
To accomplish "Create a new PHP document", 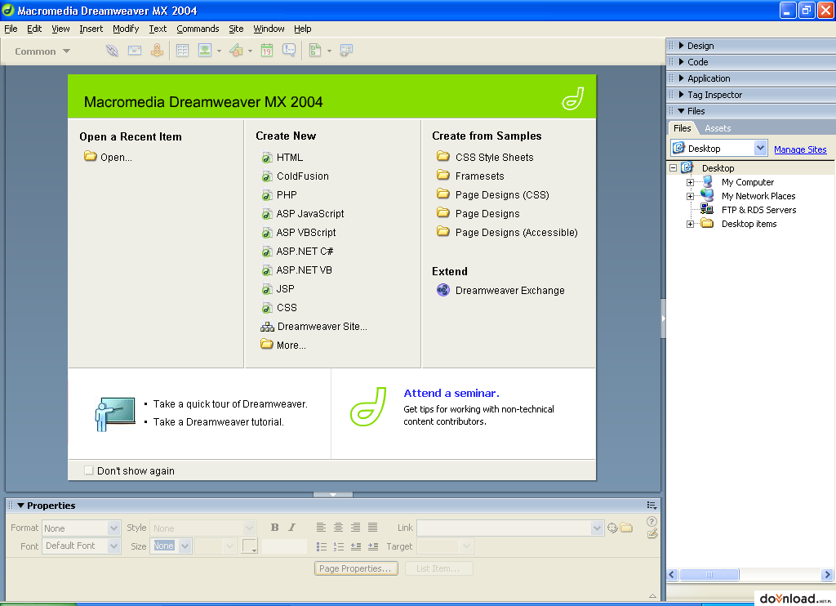I will point(279,194).
